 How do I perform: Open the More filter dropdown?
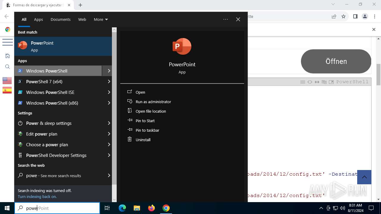(x=101, y=19)
